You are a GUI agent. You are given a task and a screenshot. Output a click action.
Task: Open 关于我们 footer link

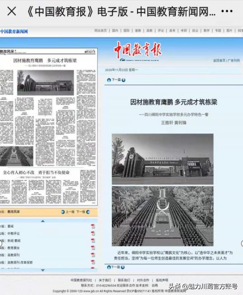(105, 280)
